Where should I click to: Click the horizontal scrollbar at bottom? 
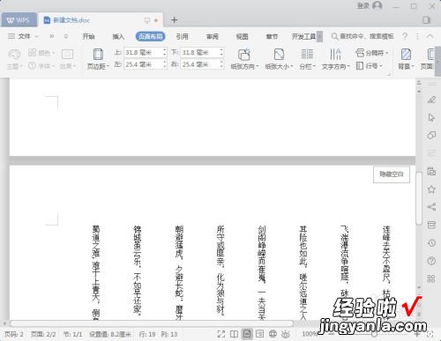pyautogui.click(x=152, y=323)
